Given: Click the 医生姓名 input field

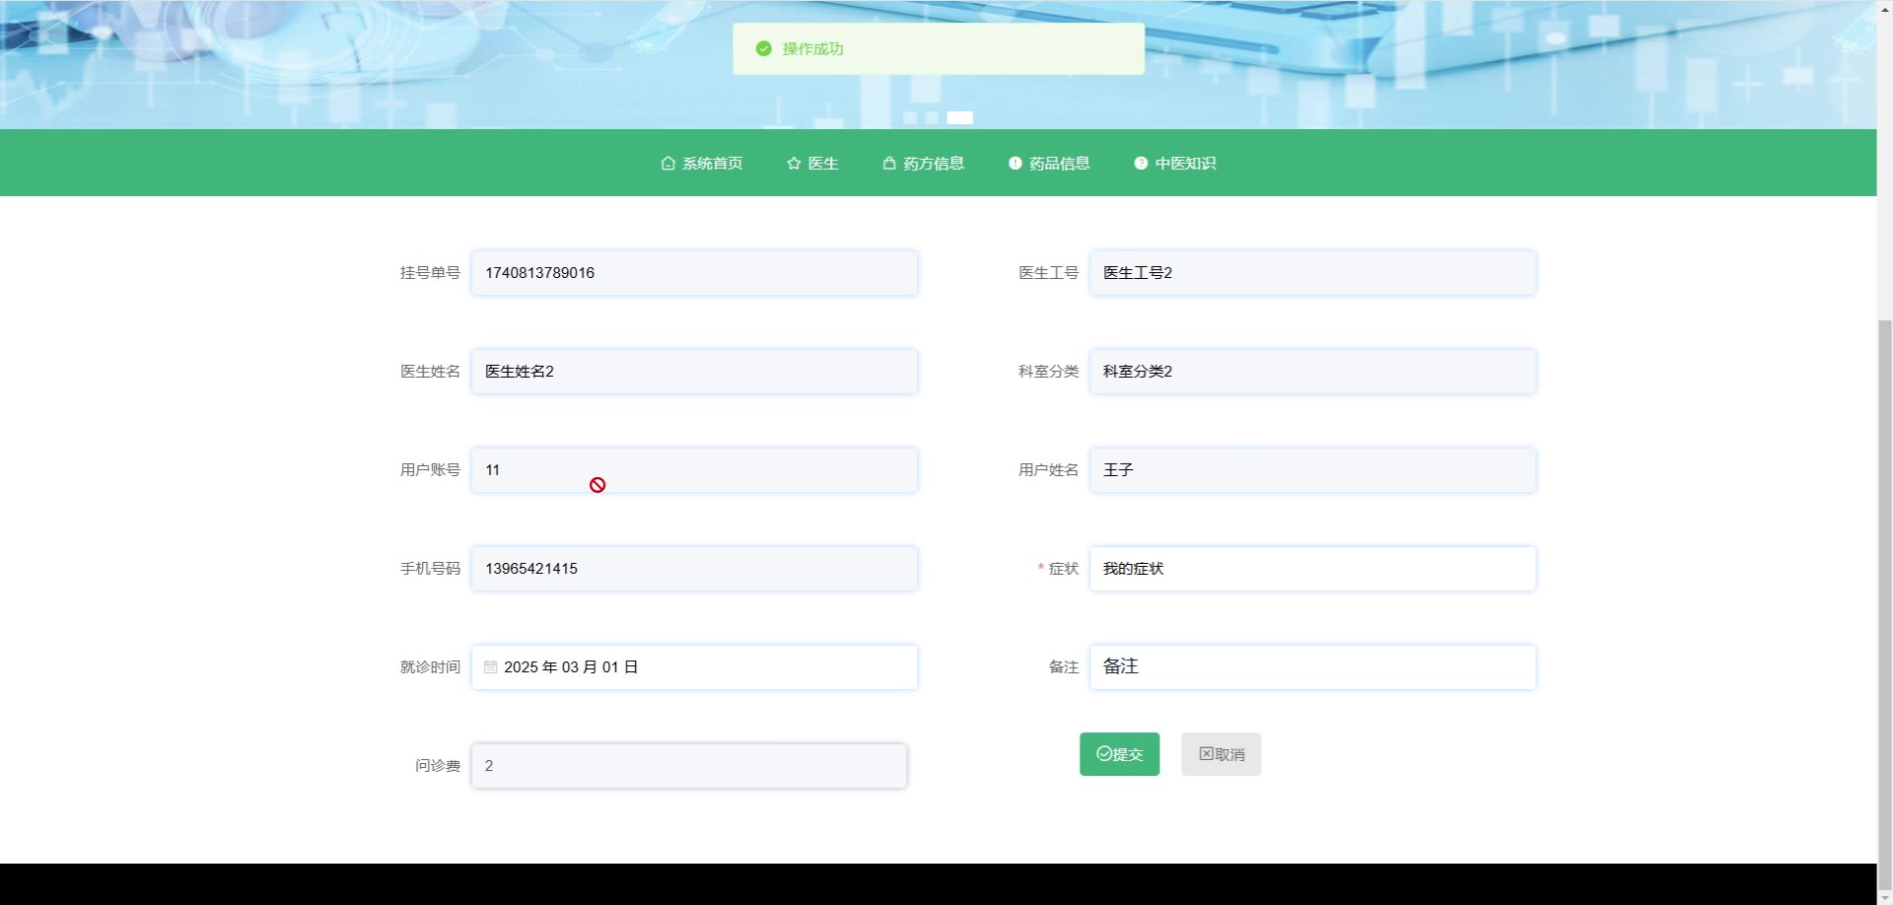Looking at the screenshot, I should [x=694, y=372].
